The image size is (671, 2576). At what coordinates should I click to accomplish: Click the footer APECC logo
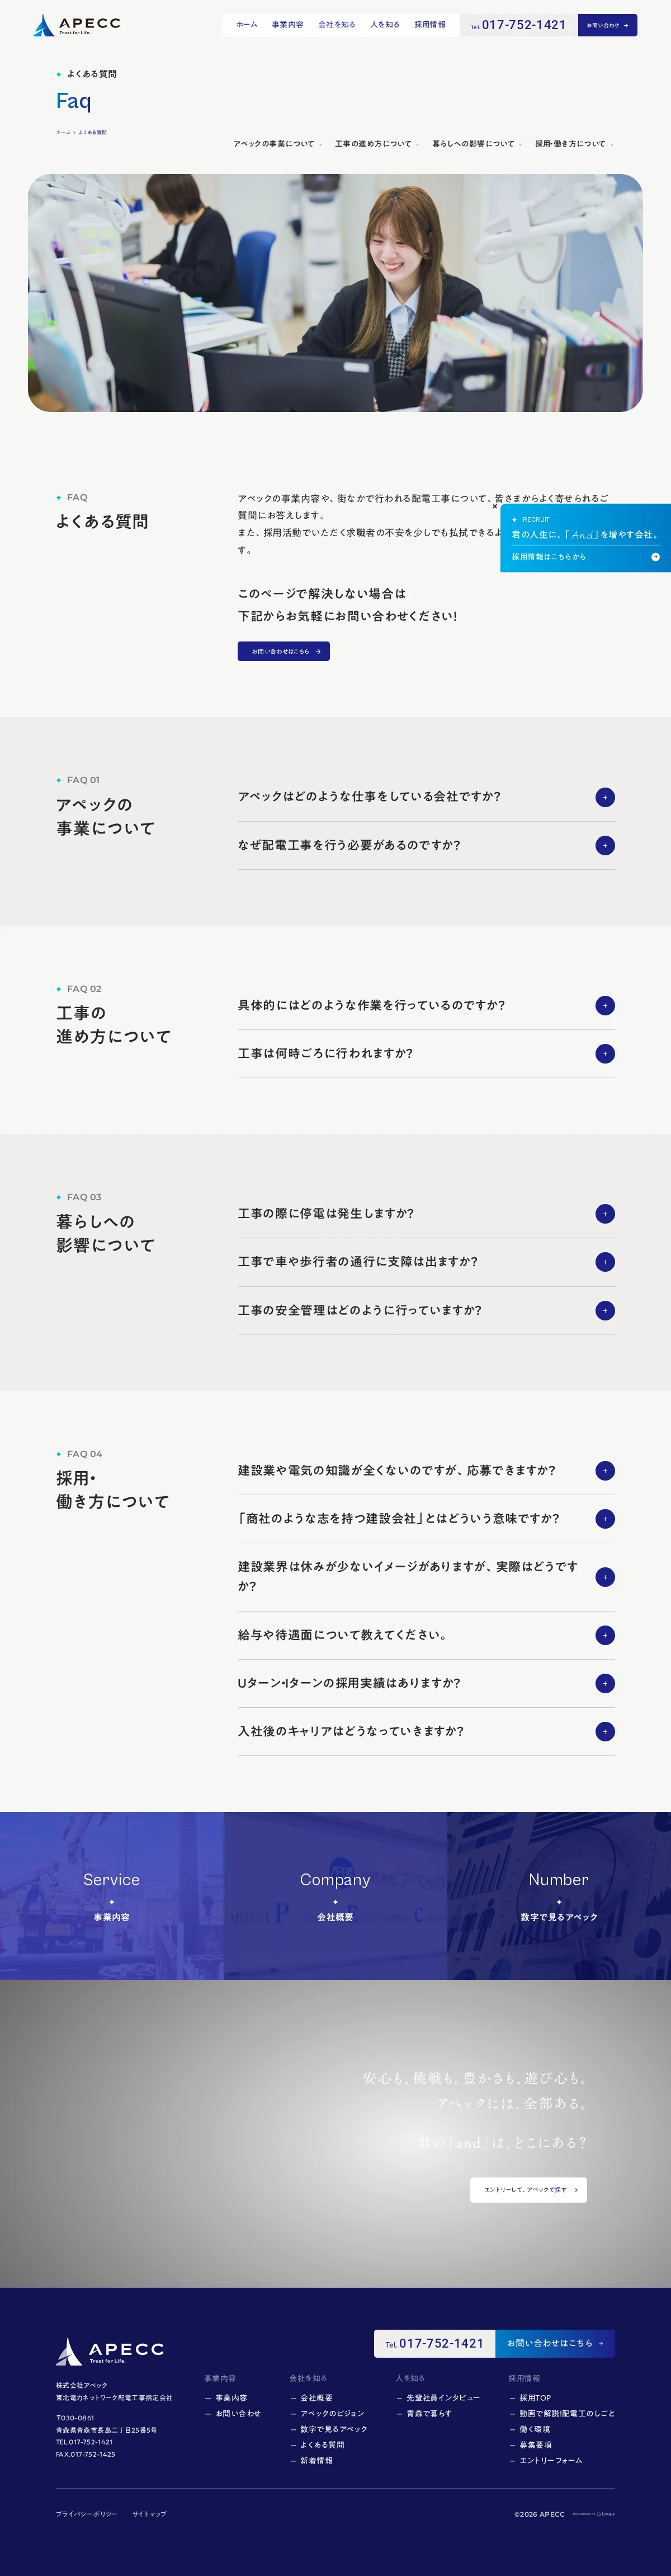[109, 2351]
